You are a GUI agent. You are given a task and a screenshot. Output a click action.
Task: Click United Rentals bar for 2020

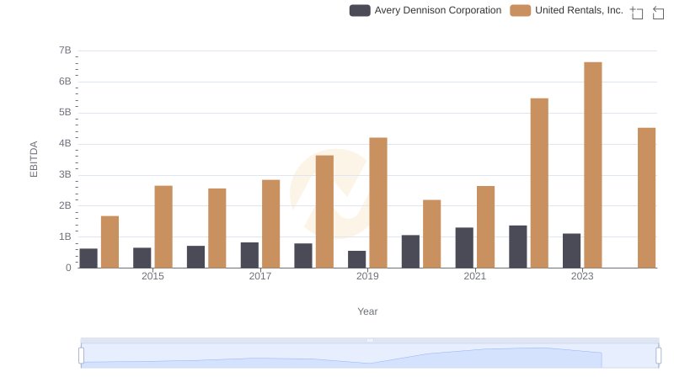click(431, 234)
